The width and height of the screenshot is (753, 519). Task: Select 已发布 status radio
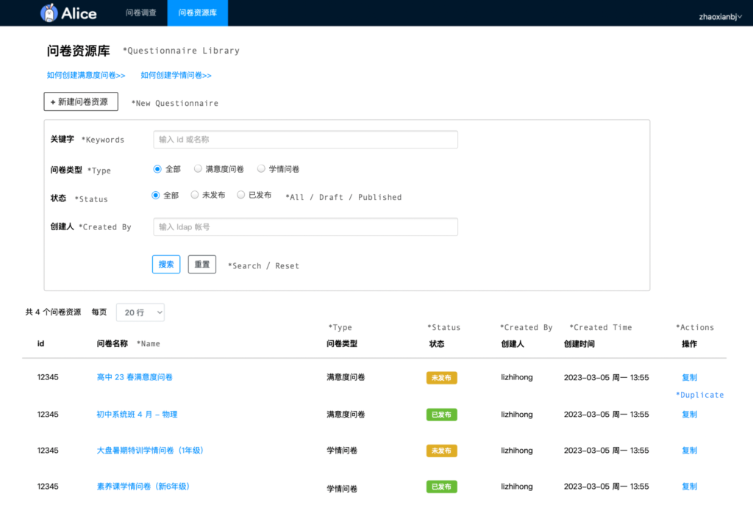click(241, 195)
